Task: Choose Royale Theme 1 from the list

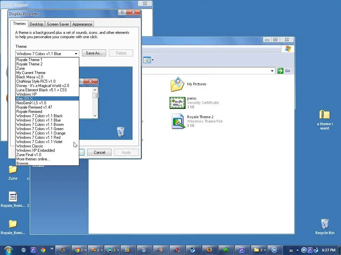Action: click(47, 60)
